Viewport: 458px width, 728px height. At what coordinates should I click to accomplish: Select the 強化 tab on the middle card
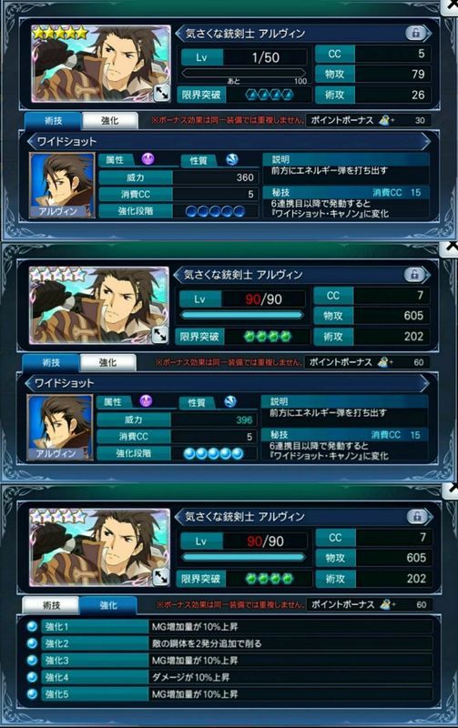pos(107,362)
